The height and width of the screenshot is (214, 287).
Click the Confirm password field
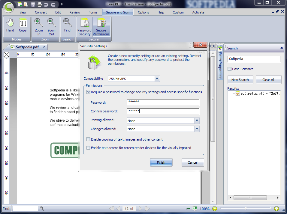(x=163, y=111)
